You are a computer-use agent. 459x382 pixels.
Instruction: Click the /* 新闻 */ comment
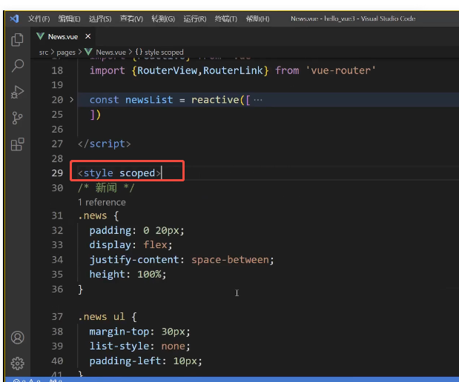(x=106, y=187)
